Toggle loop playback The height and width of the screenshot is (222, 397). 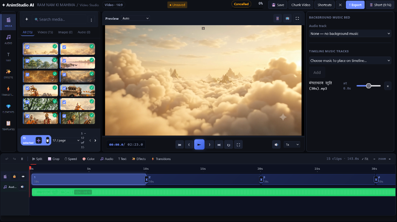(229, 145)
